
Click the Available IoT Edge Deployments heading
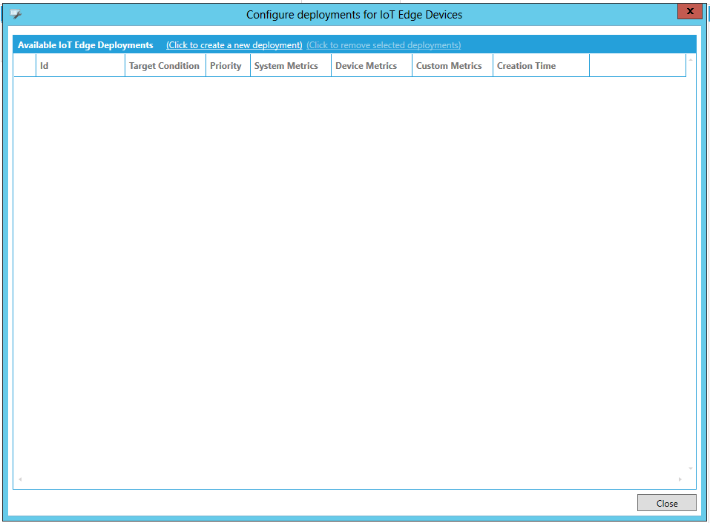click(x=85, y=45)
